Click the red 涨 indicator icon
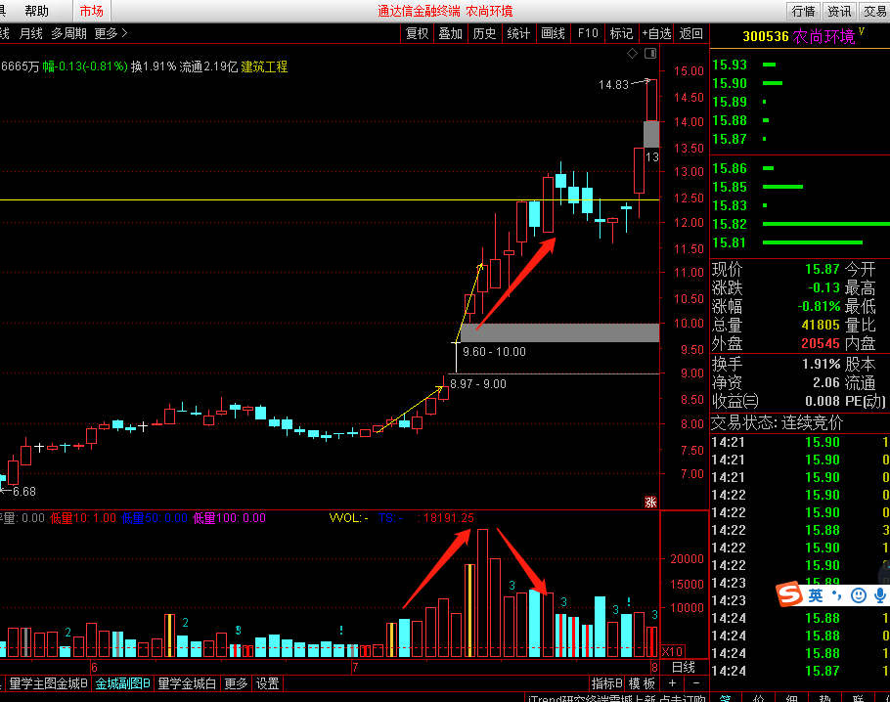The height and width of the screenshot is (702, 890). coord(650,503)
